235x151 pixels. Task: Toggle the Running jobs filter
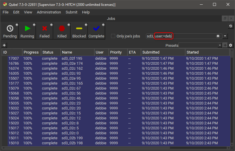(27, 31)
